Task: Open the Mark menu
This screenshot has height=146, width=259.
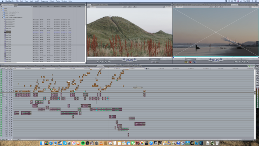Action: [x=31, y=1]
